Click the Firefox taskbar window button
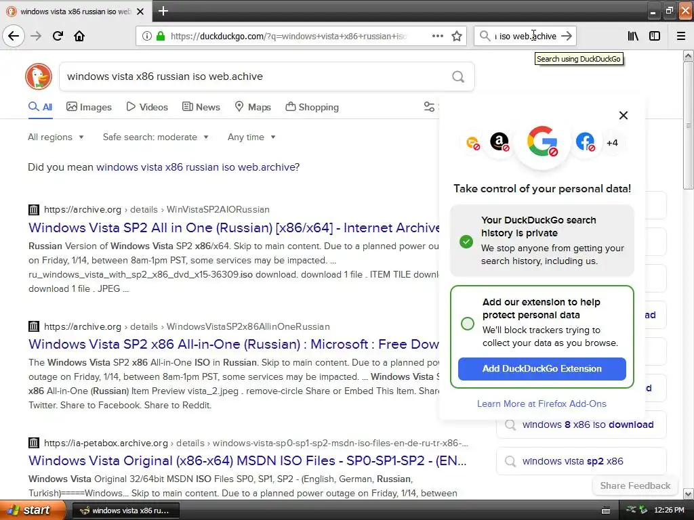The image size is (694, 520). click(x=125, y=511)
